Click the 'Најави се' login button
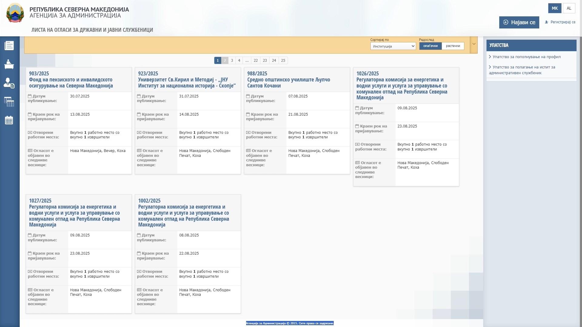Screen dimensions: 582x327 [x=519, y=22]
